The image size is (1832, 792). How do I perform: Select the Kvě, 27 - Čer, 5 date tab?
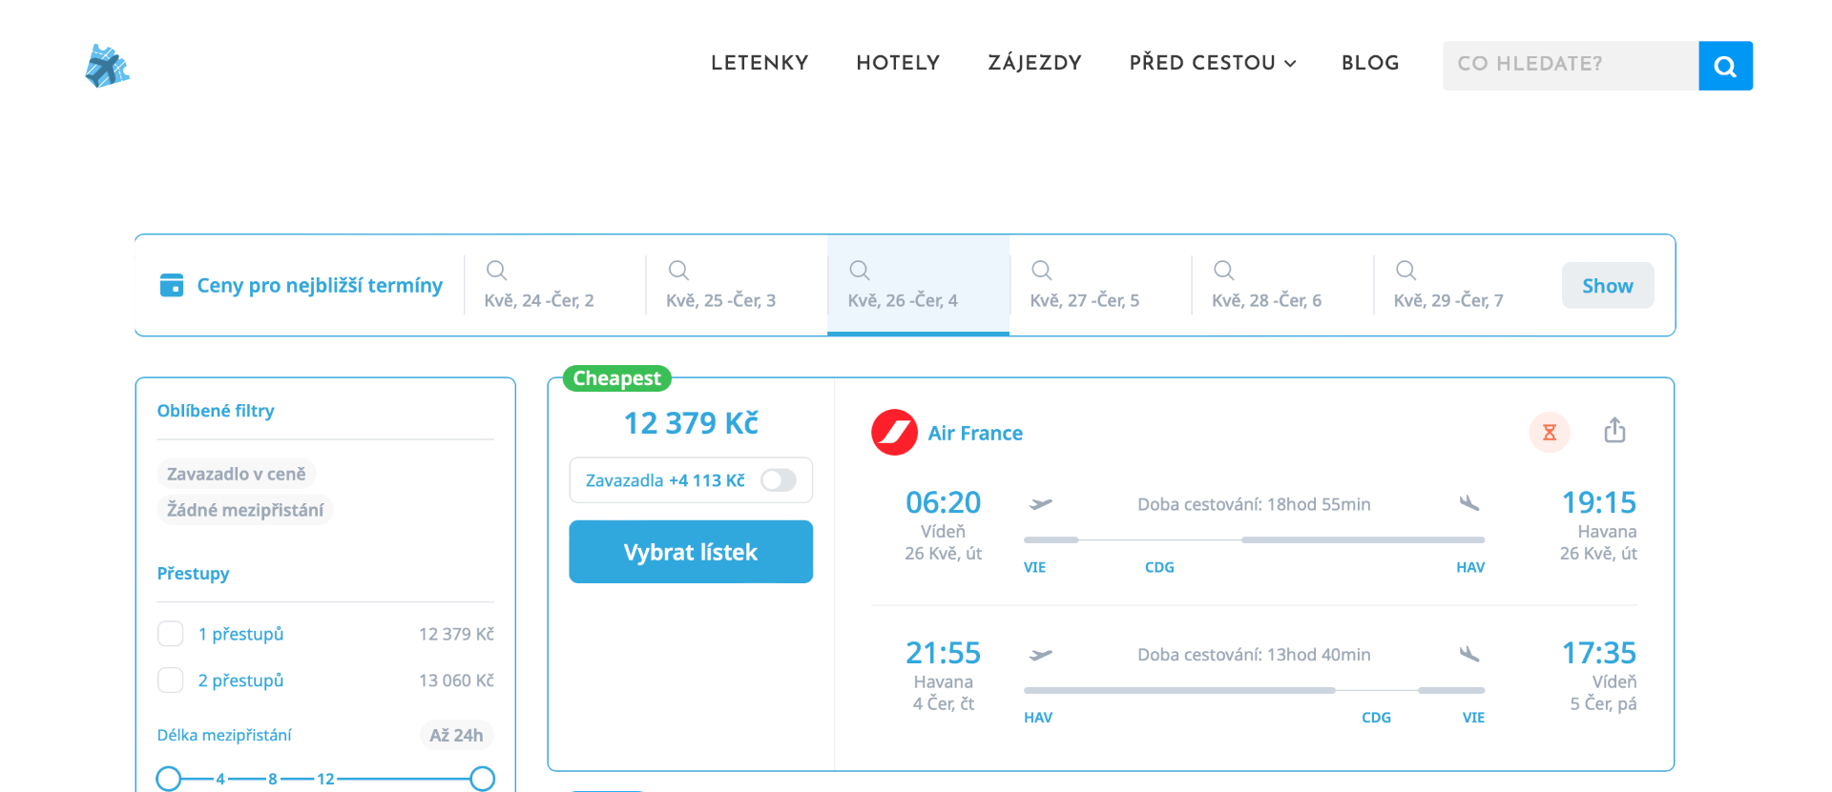[x=1084, y=286]
